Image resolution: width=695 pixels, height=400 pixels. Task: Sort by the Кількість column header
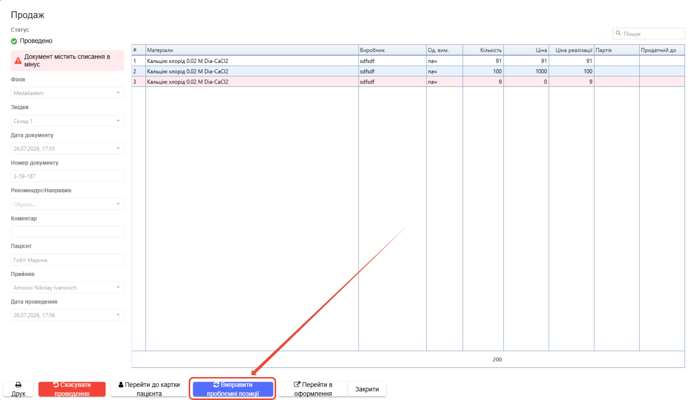point(483,50)
